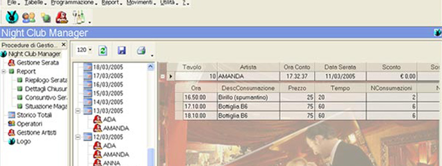Open the Report menu
Viewport: 442px width, 166px height.
pyautogui.click(x=111, y=3)
